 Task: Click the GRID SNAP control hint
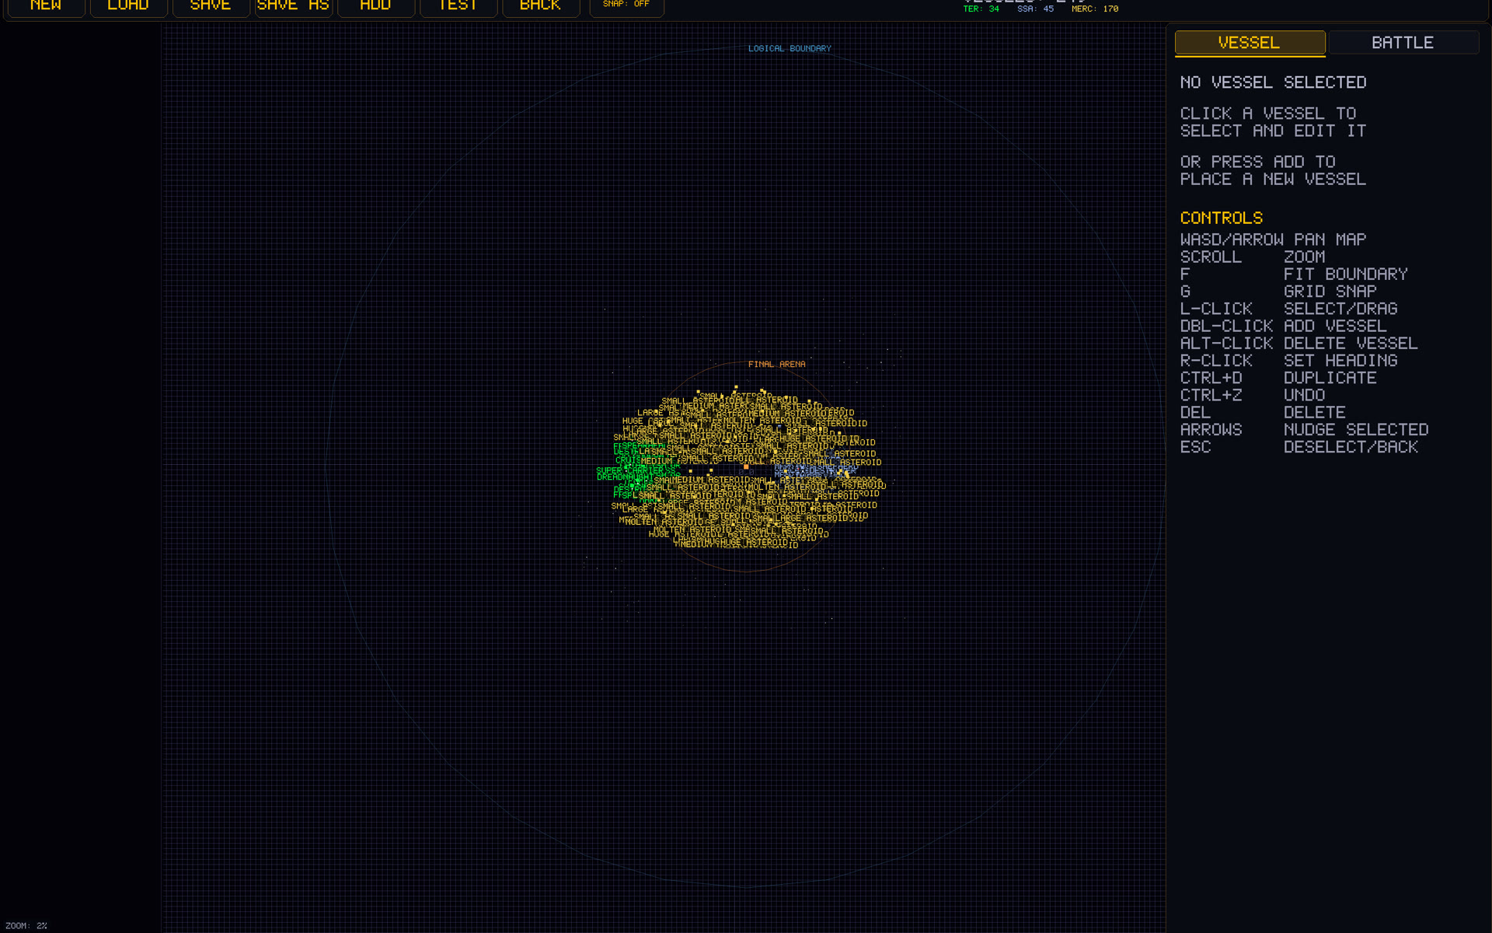click(x=1330, y=292)
